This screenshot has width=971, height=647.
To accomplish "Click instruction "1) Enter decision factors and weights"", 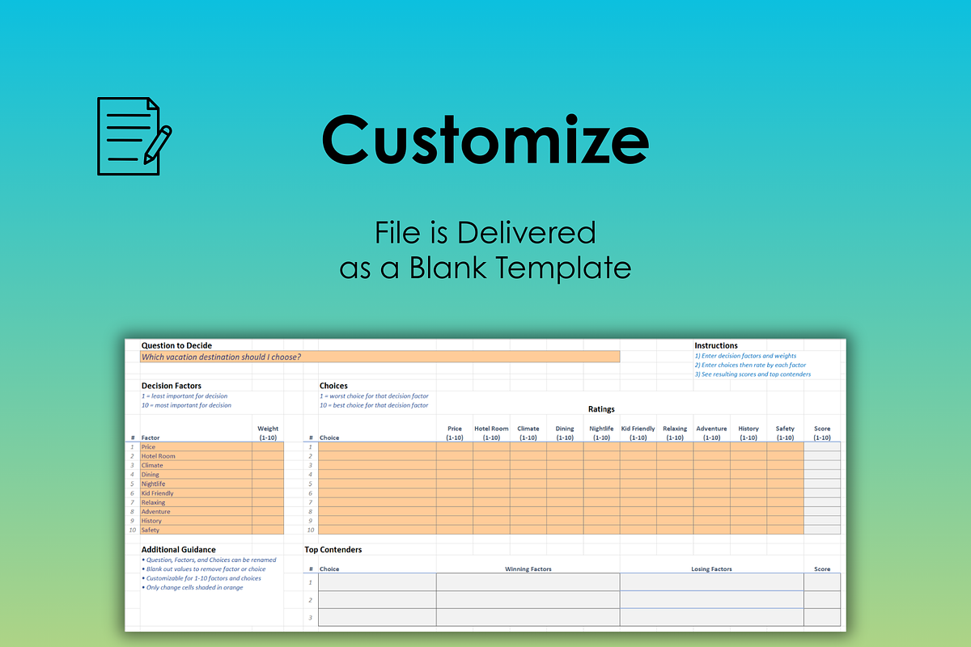I will [745, 356].
